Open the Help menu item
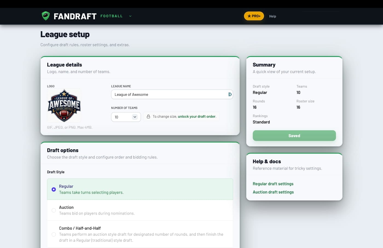The height and width of the screenshot is (248, 383). (x=272, y=16)
